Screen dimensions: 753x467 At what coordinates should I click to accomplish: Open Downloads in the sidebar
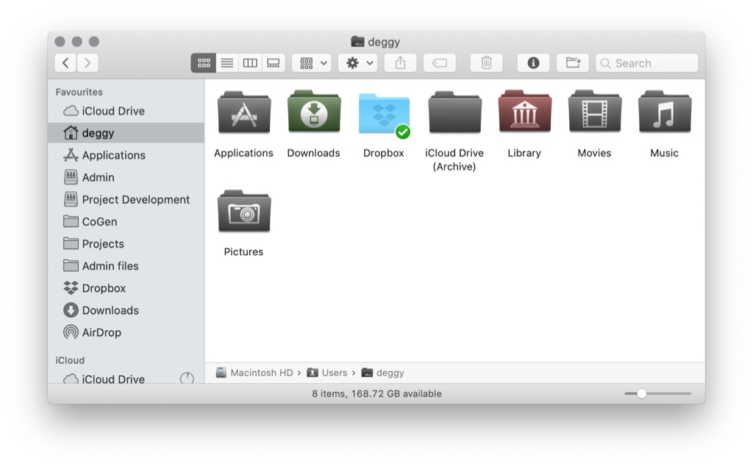pos(126,310)
